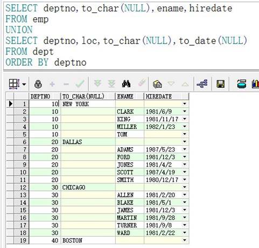
Task: Click the CHICAGO cell
Action: click(88, 188)
